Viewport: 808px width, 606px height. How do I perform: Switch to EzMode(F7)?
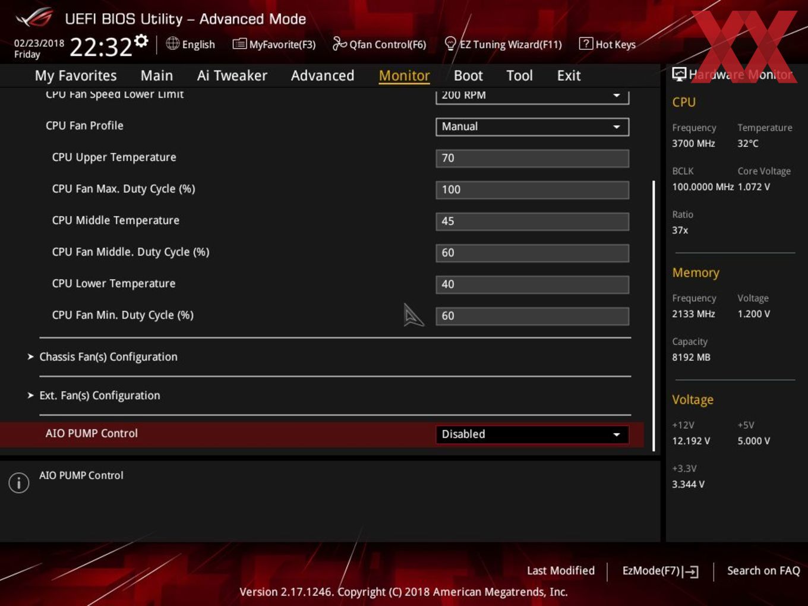(660, 571)
